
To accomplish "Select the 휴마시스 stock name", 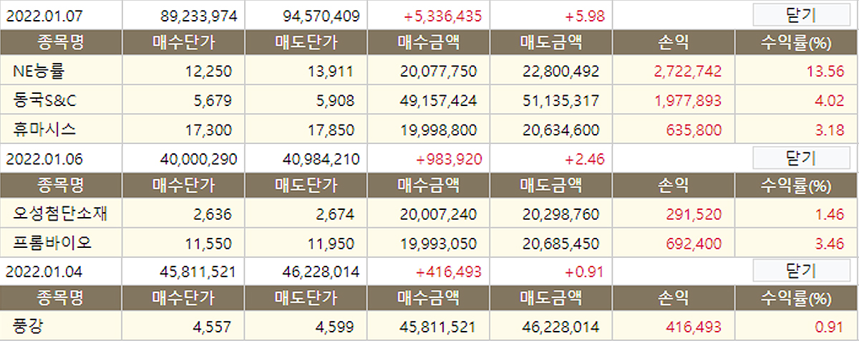I will click(x=44, y=129).
